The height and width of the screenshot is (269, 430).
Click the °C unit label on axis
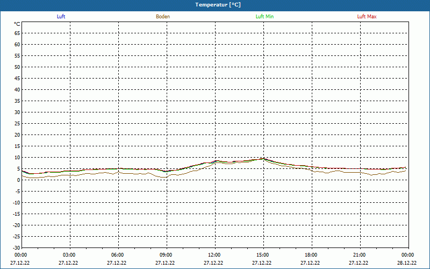tap(17, 24)
